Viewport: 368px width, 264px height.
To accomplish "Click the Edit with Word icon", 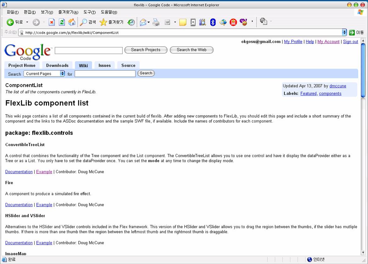I will click(167, 22).
